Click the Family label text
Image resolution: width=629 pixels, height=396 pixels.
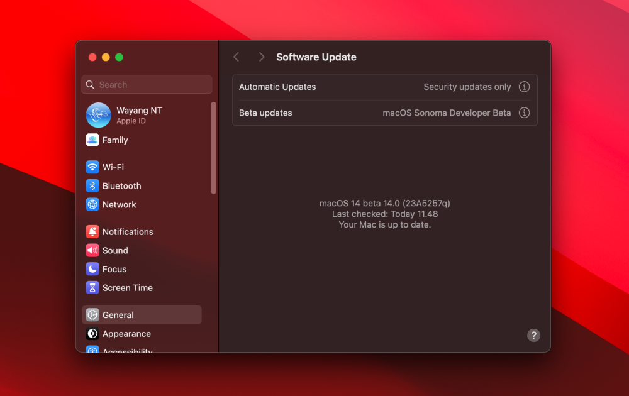click(115, 140)
